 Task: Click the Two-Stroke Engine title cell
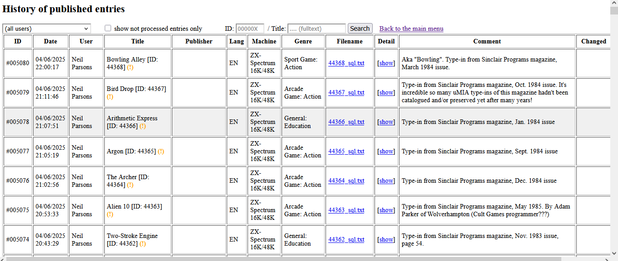[138, 239]
